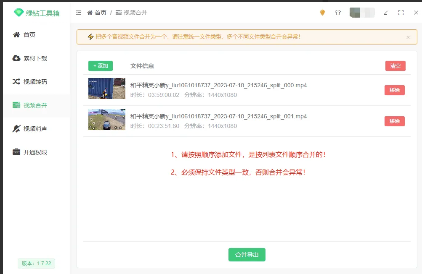Click the home icon in the breadcrumb
Image resolution: width=422 pixels, height=274 pixels.
pos(89,13)
